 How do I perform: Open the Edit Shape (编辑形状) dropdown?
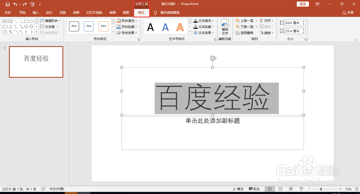click(50, 21)
